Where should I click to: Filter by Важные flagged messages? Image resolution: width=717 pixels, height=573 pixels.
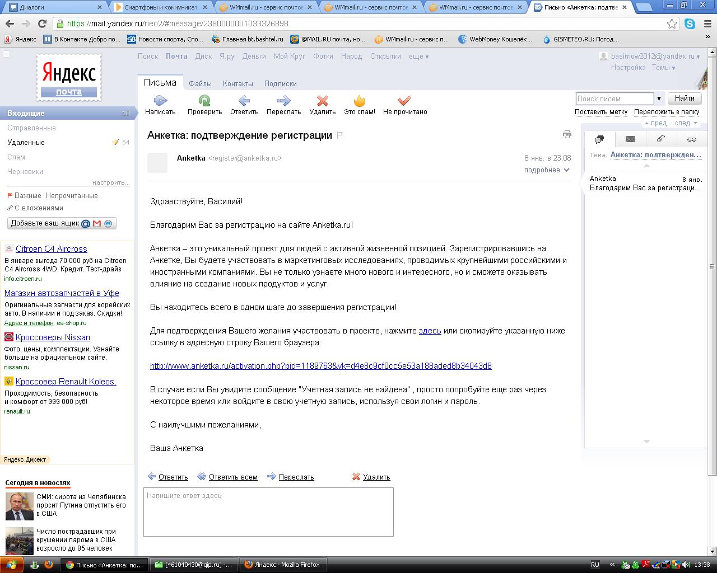pyautogui.click(x=24, y=195)
